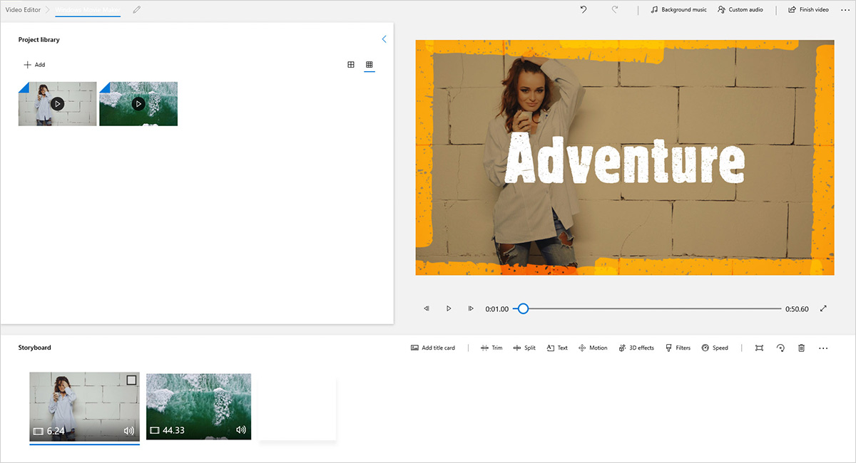Image resolution: width=856 pixels, height=463 pixels.
Task: Add Text to the selected clip
Action: (557, 348)
